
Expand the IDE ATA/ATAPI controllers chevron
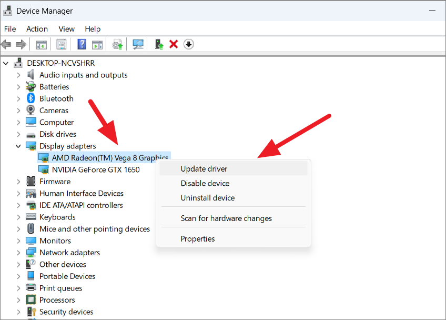pos(18,205)
